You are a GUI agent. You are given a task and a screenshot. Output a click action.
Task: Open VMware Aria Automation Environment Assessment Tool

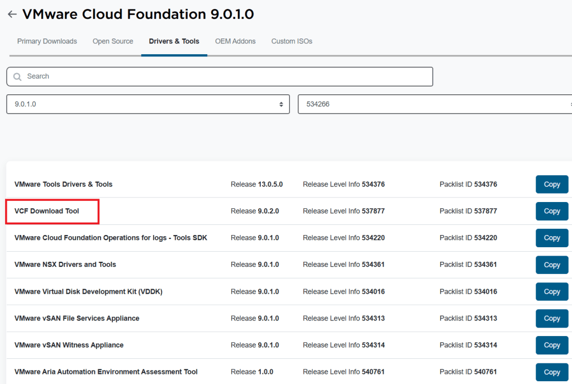(106, 372)
